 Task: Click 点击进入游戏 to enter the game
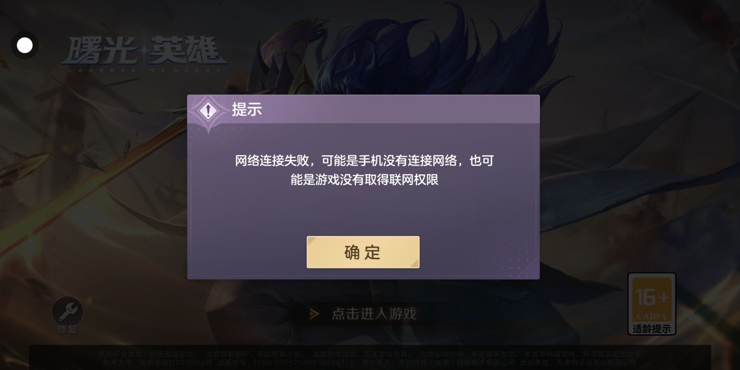tap(374, 314)
